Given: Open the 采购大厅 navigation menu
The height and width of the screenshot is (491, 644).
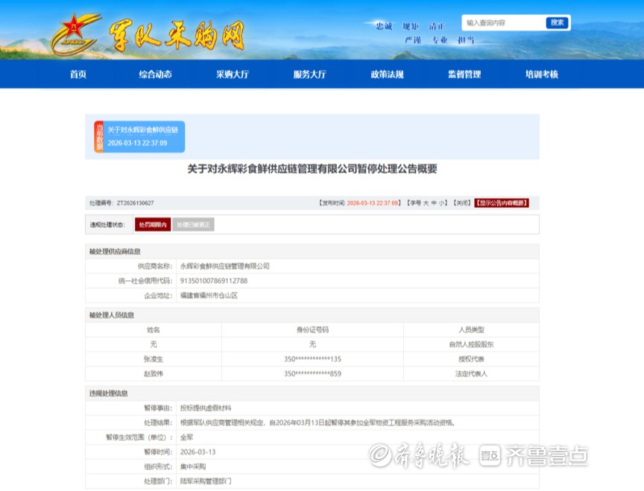Looking at the screenshot, I should point(233,75).
